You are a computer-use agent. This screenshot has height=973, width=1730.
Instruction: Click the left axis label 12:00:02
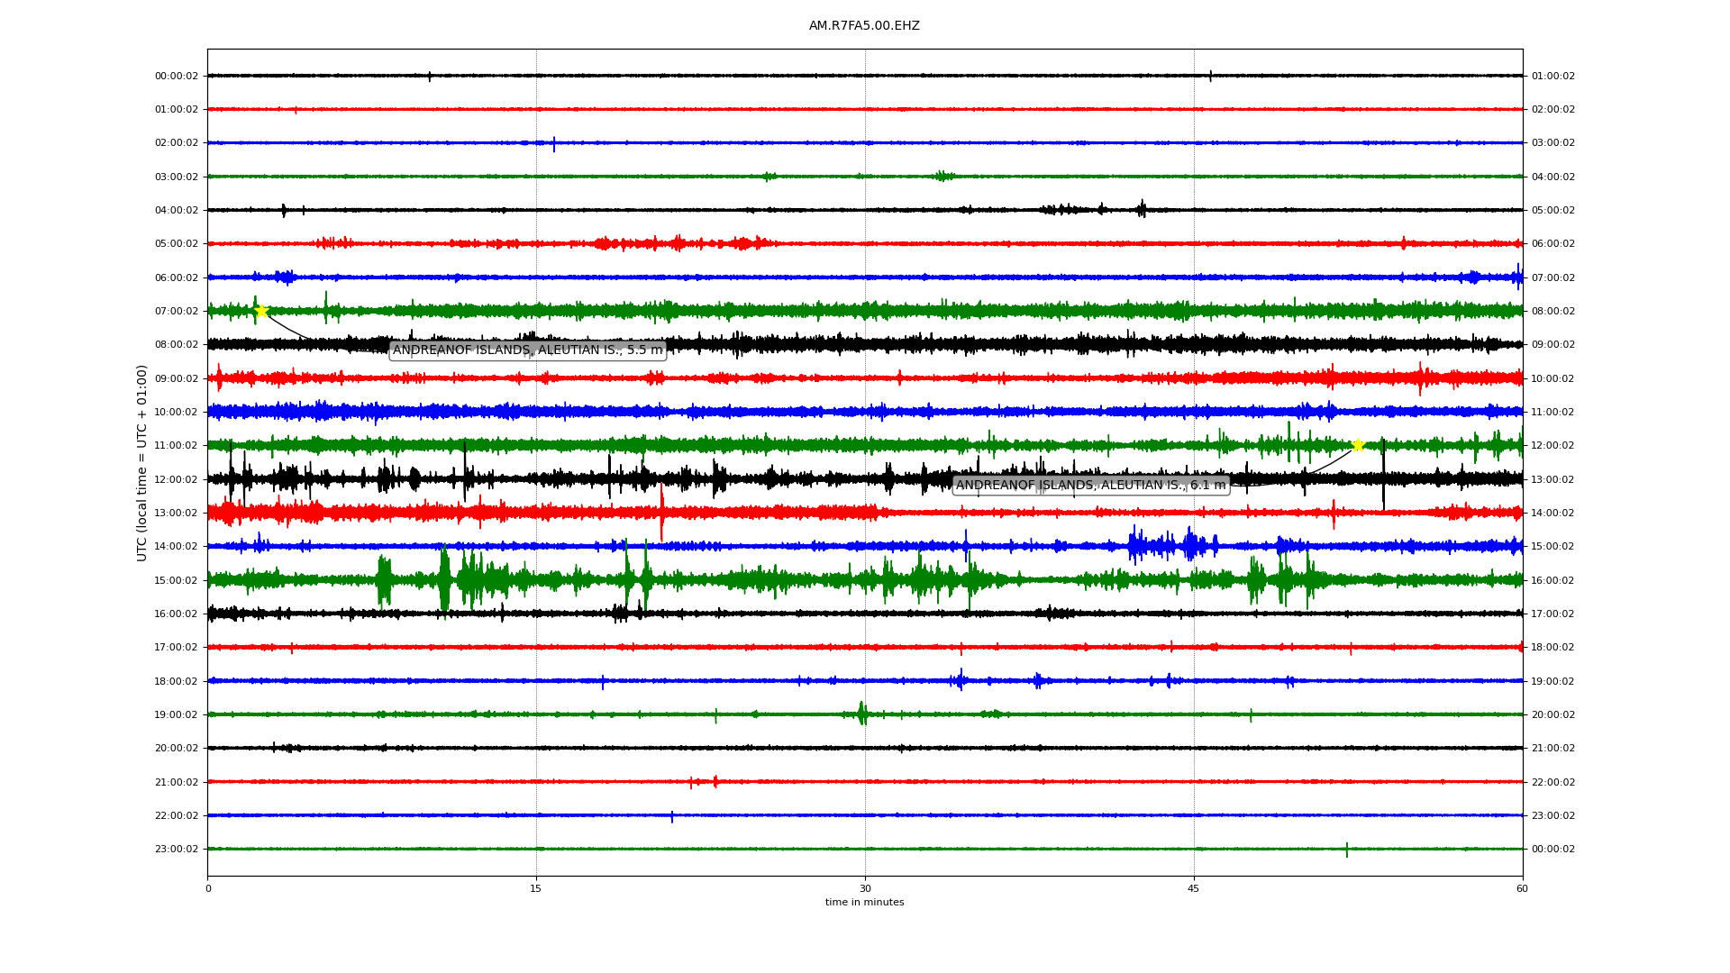click(177, 480)
